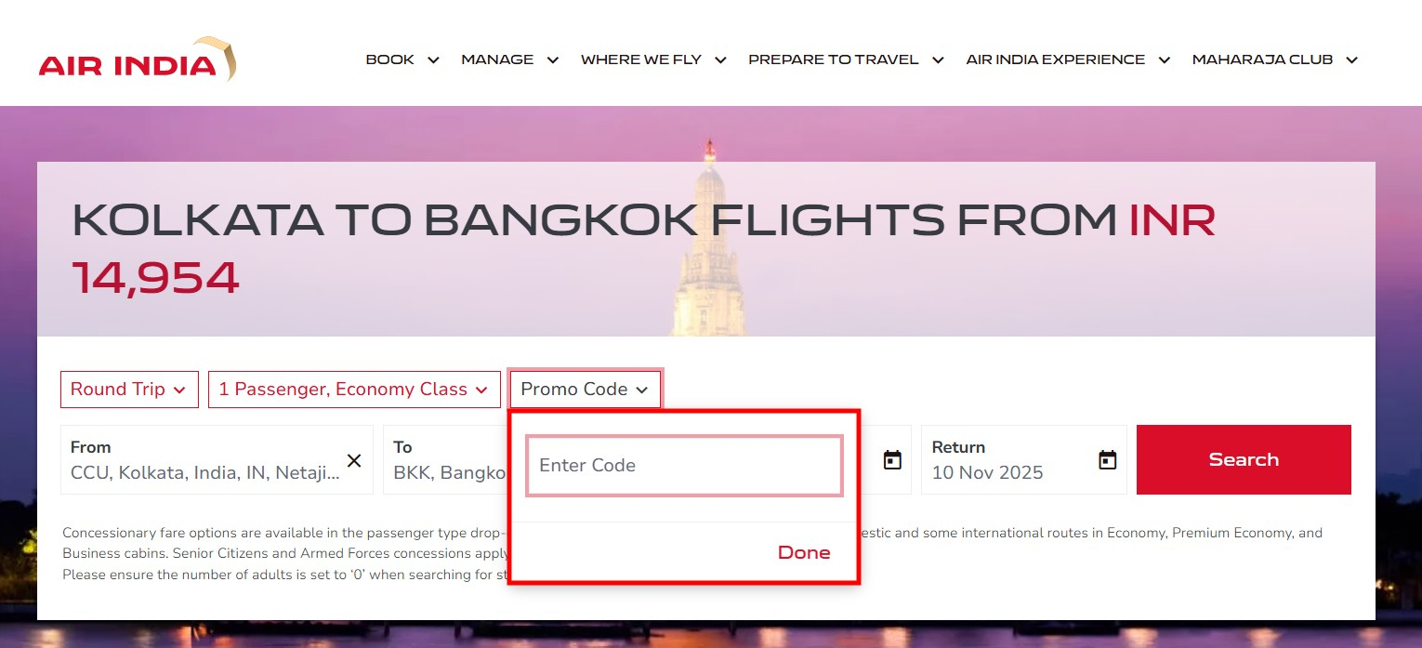Expand the Round Trip dropdown
Image resolution: width=1422 pixels, height=648 pixels.
(129, 390)
